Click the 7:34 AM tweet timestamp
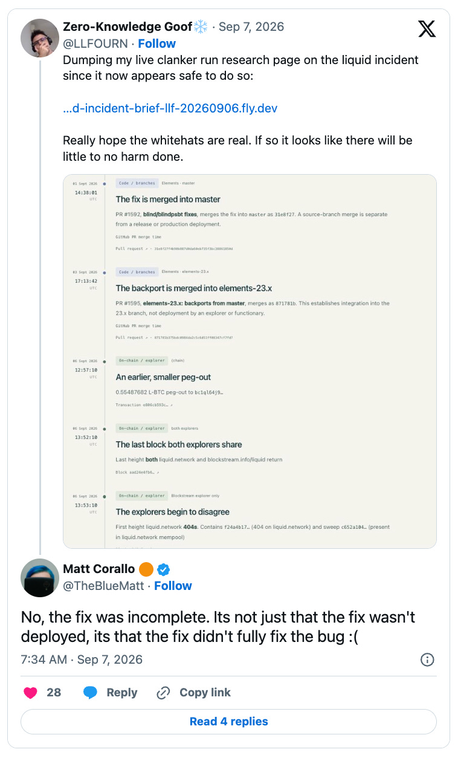 [x=82, y=659]
